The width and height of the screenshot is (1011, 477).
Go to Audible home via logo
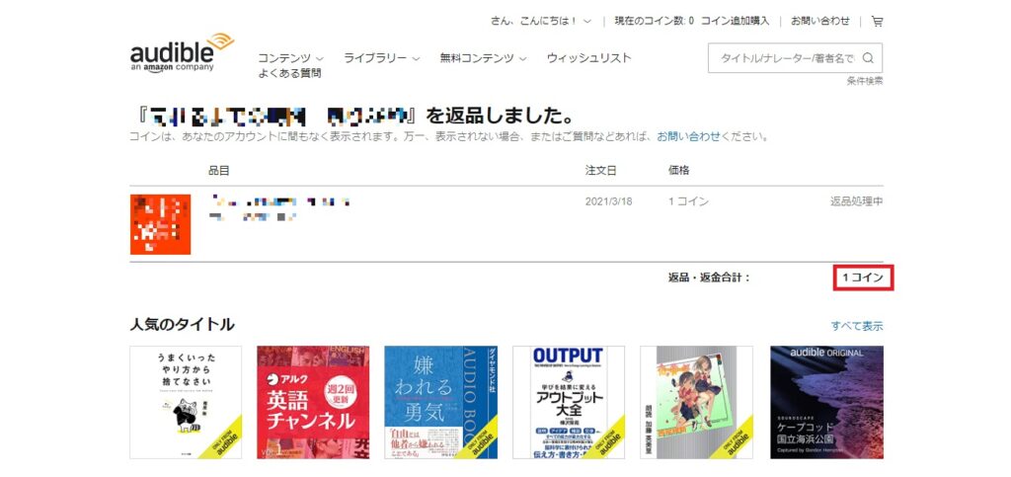[182, 53]
